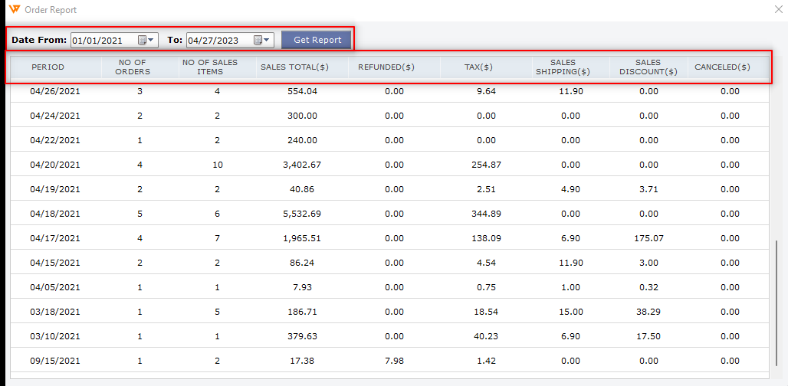This screenshot has width=788, height=386.
Task: Sort by the PERIOD column header
Action: tap(48, 67)
